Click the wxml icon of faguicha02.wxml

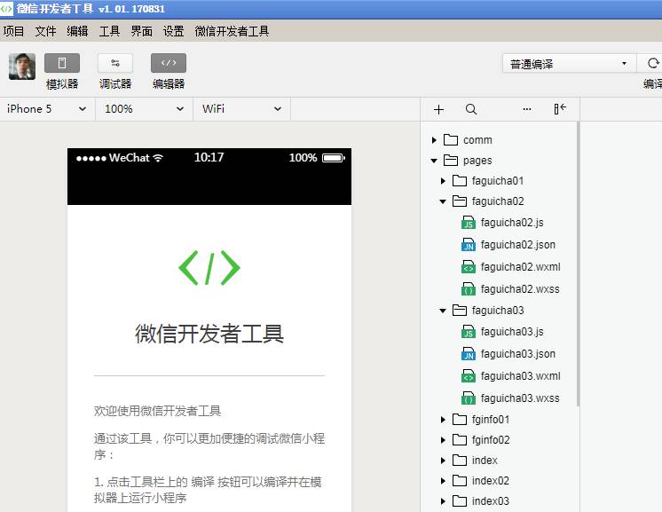pos(469,267)
